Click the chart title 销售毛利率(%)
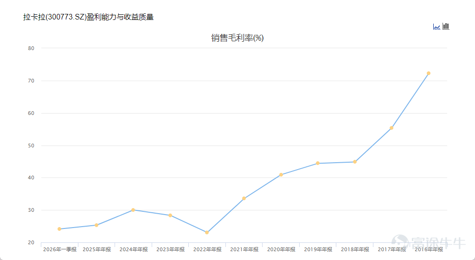This screenshot has width=475, height=260. click(x=237, y=38)
